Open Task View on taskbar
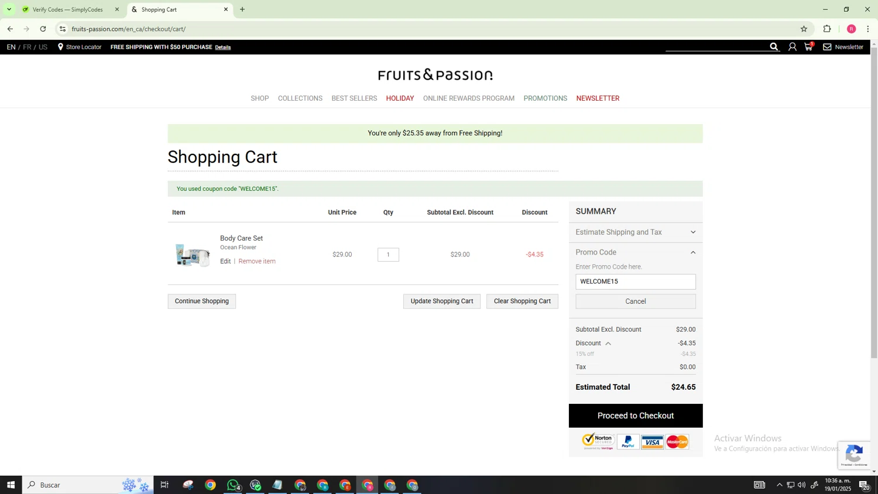 click(x=164, y=485)
